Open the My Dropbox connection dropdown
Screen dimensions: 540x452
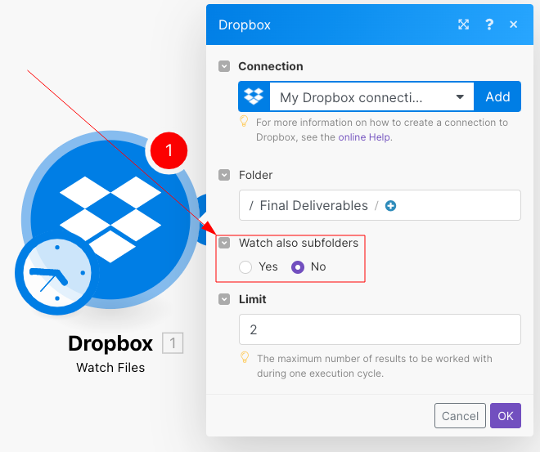(x=371, y=96)
